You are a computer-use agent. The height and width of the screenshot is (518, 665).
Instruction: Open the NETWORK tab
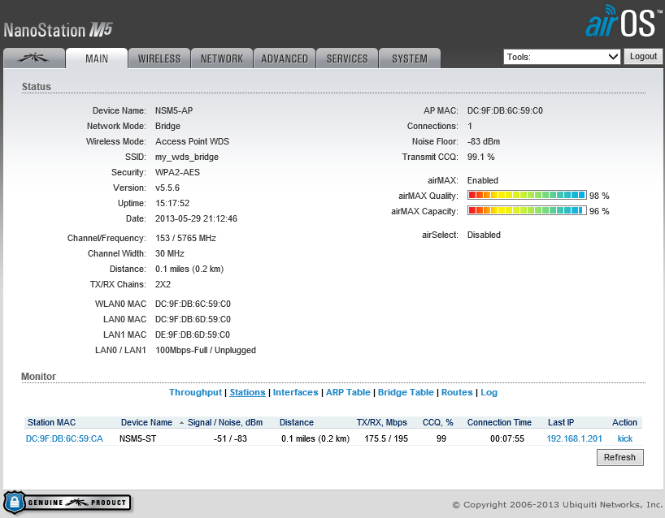pyautogui.click(x=222, y=58)
